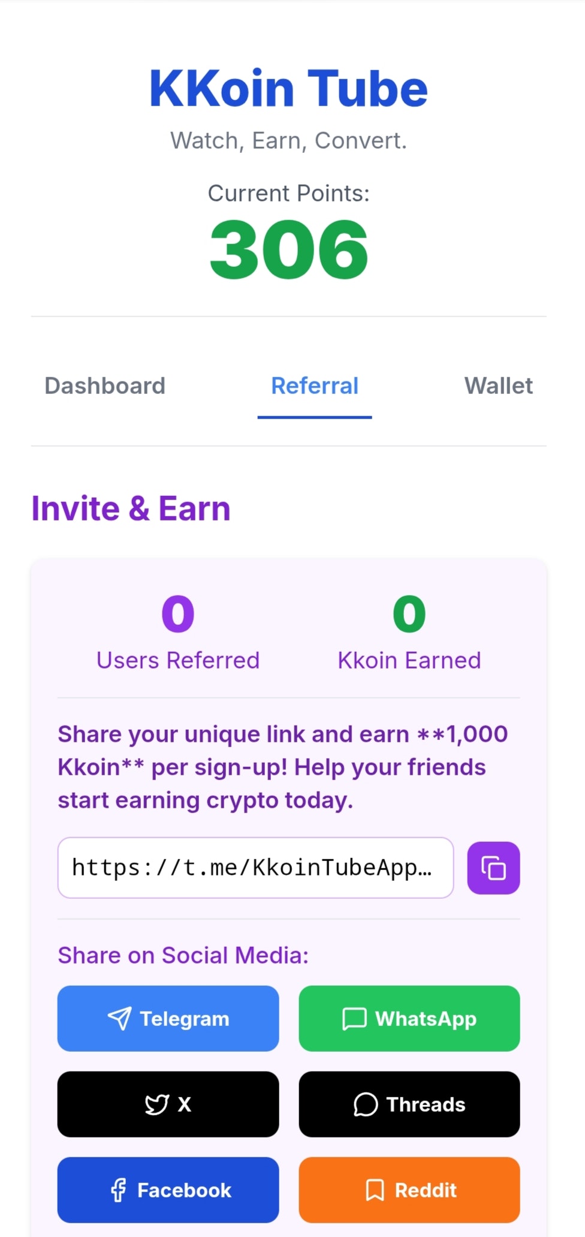
Task: Share your link on Threads
Action: click(409, 1104)
